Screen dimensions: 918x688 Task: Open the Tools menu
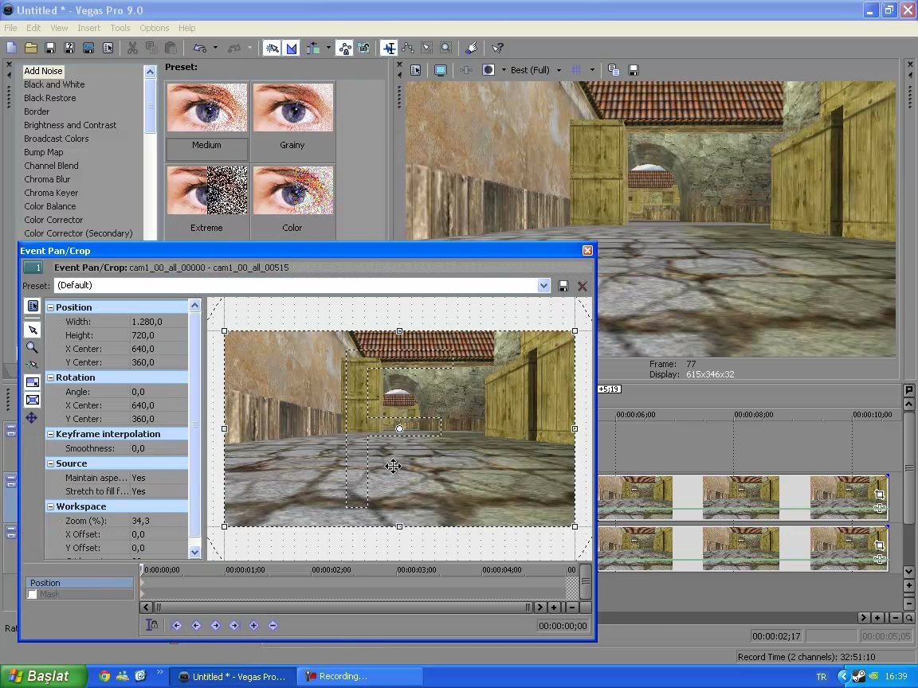click(120, 28)
